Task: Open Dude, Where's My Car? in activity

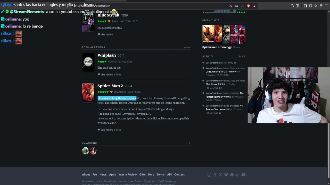Action: (217, 72)
